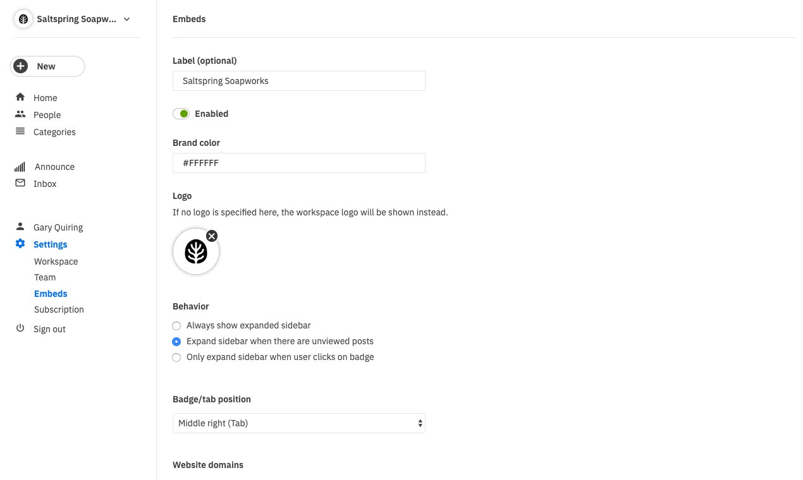Image resolution: width=803 pixels, height=480 pixels.
Task: Click the Inbox envelope icon
Action: 20,183
